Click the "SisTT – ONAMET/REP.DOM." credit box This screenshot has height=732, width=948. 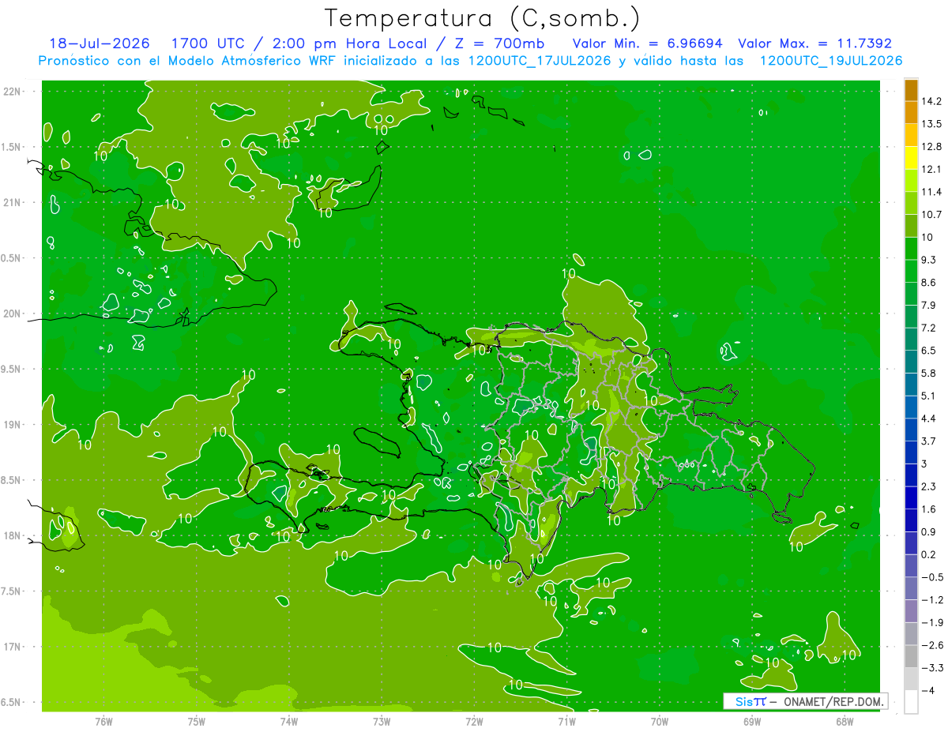(805, 701)
